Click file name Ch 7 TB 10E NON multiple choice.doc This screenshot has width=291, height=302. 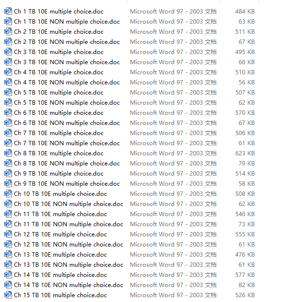(67, 143)
